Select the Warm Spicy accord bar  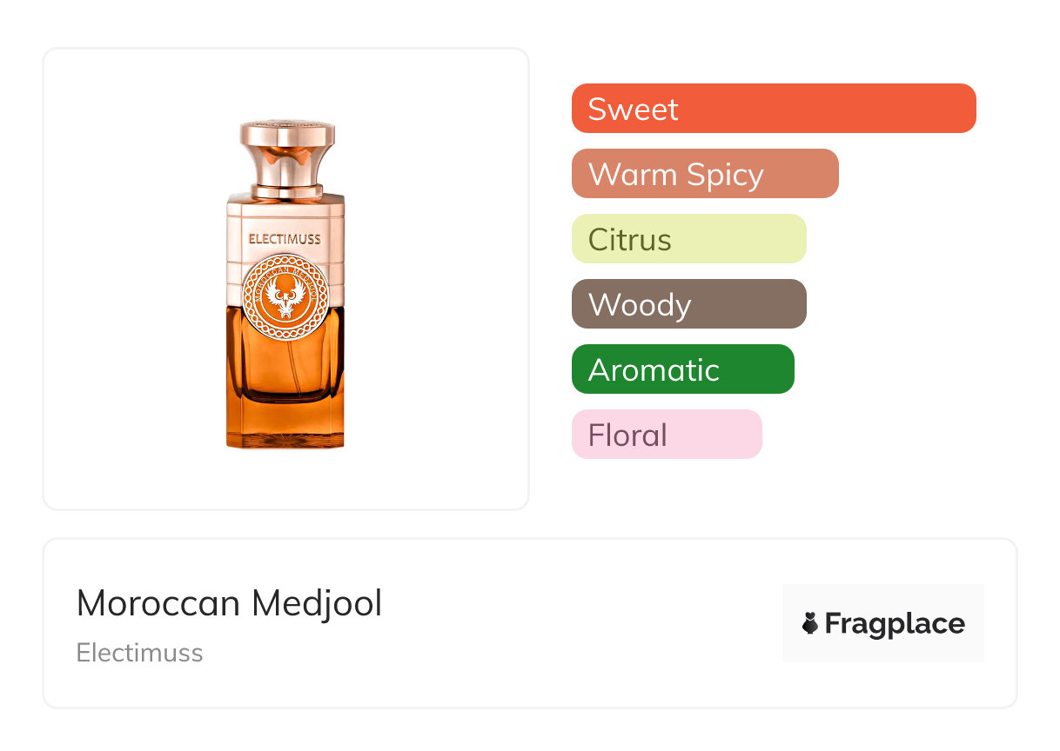(x=704, y=174)
